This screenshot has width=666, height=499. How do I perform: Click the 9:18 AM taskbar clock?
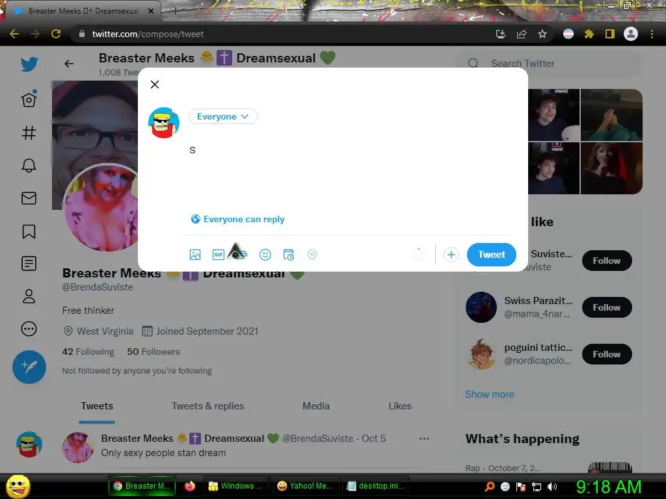pyautogui.click(x=609, y=487)
